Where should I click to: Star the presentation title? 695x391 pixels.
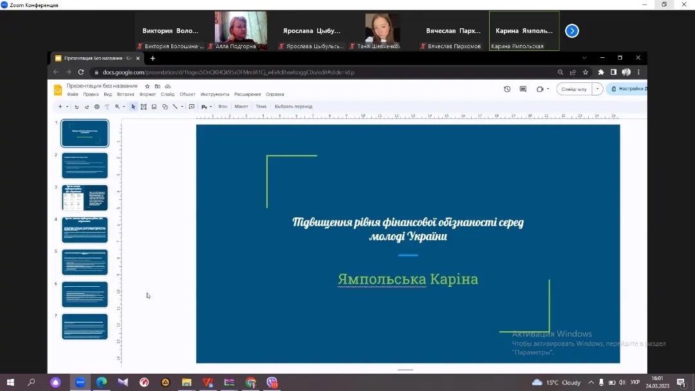(x=147, y=86)
